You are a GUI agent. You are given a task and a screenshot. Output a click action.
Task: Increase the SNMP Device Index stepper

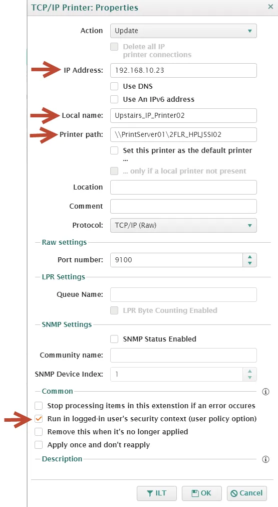(x=249, y=371)
